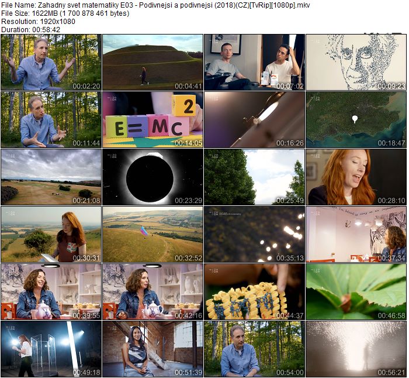The height and width of the screenshot is (378, 409).
Task: Select the crochet coral thumbnail at 00:44:37
Action: (x=254, y=291)
